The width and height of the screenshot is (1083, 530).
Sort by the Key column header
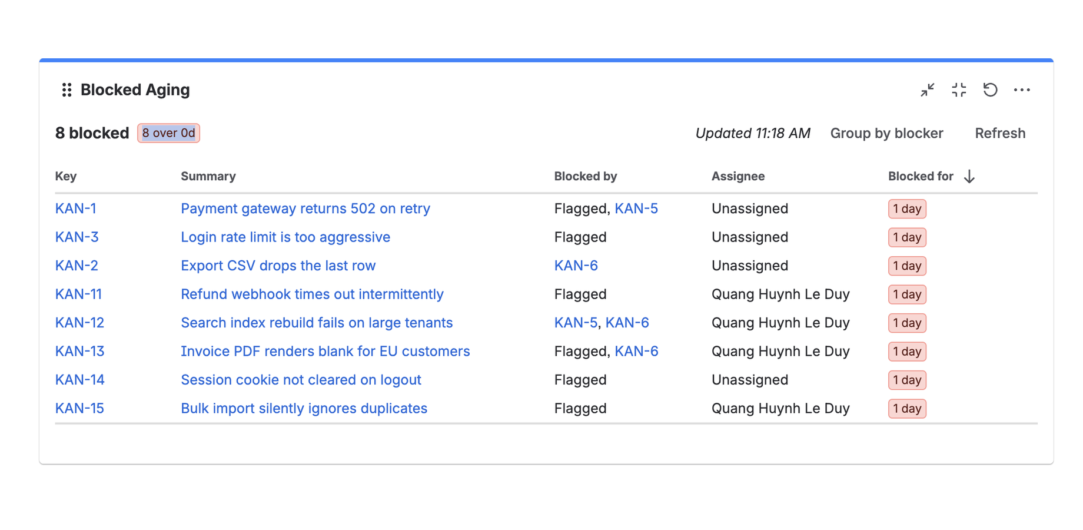click(x=66, y=176)
